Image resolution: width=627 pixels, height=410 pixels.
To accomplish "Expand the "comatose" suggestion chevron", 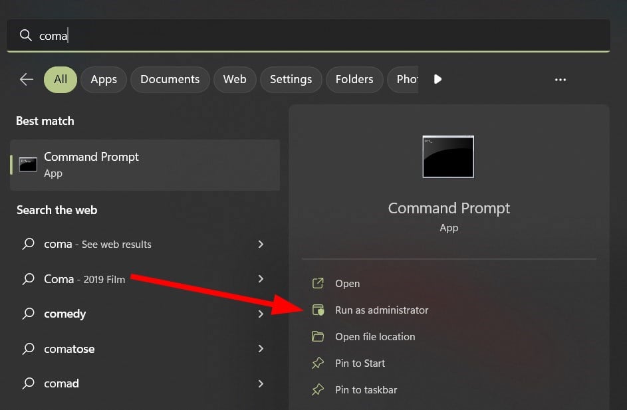I will click(261, 349).
